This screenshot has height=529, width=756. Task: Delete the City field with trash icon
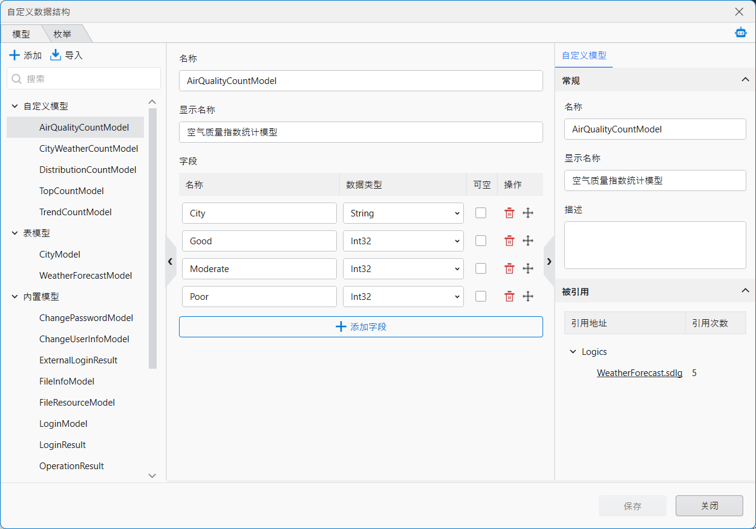[x=509, y=213]
